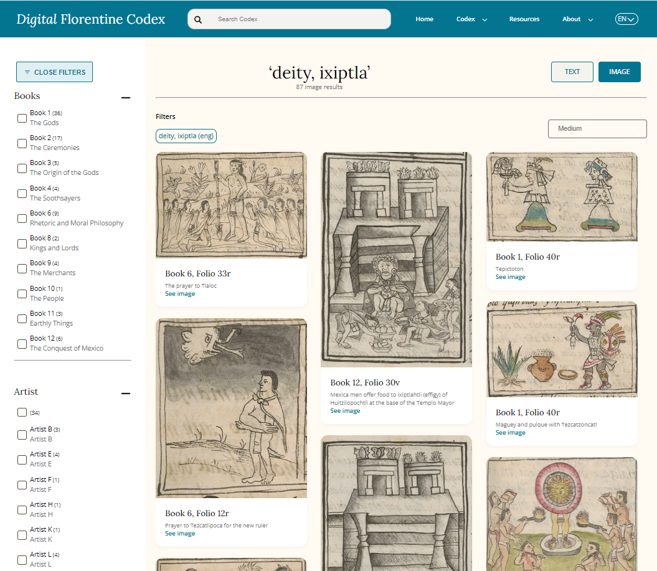Expand the About menu chevron
Viewport: 657px width, 571px height.
click(591, 20)
